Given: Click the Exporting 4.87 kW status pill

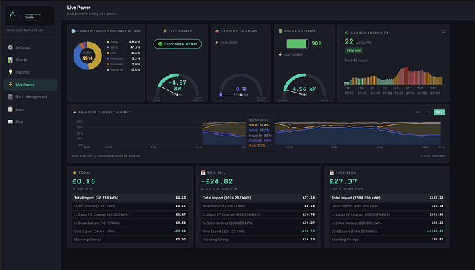Looking at the screenshot, I should pyautogui.click(x=178, y=44).
